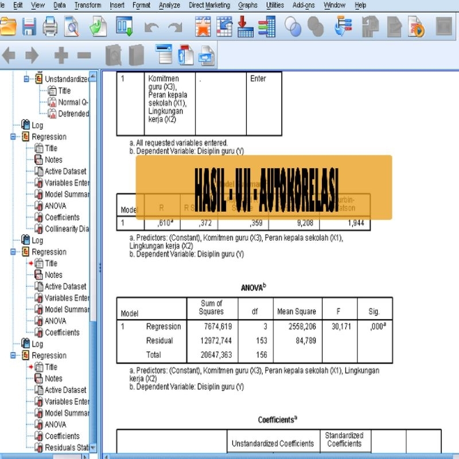Demote outline item with right arrow
The image size is (459, 459).
pos(32,55)
